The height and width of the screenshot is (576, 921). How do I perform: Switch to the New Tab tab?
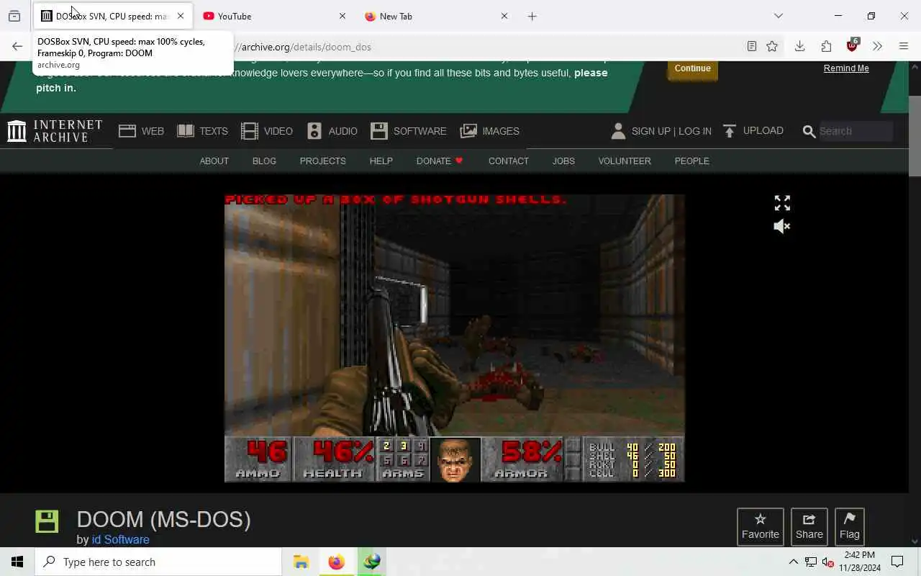[x=428, y=16]
